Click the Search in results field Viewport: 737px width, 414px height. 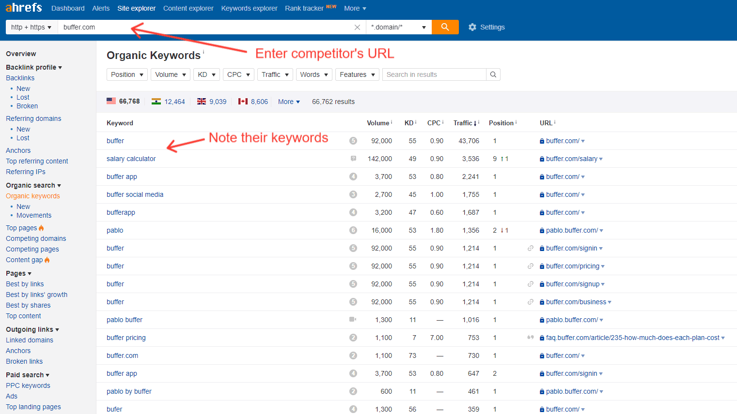pyautogui.click(x=434, y=74)
